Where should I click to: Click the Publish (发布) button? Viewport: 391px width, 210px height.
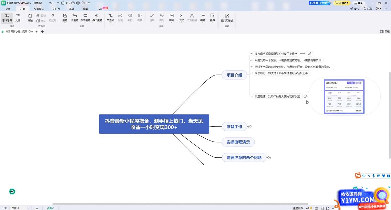click(x=355, y=9)
